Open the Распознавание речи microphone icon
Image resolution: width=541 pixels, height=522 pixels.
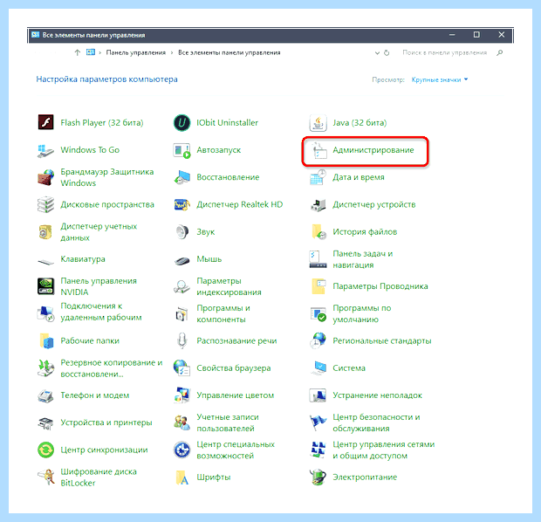tap(181, 341)
